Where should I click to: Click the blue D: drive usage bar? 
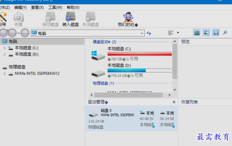click(140, 70)
